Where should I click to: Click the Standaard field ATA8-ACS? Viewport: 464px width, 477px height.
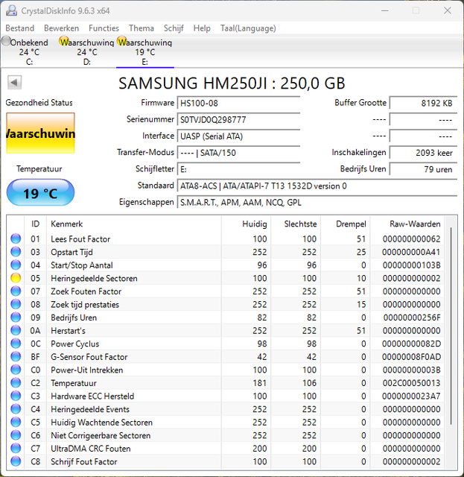[x=317, y=186]
